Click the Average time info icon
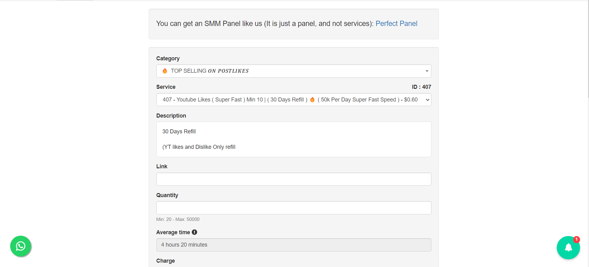 (x=194, y=232)
